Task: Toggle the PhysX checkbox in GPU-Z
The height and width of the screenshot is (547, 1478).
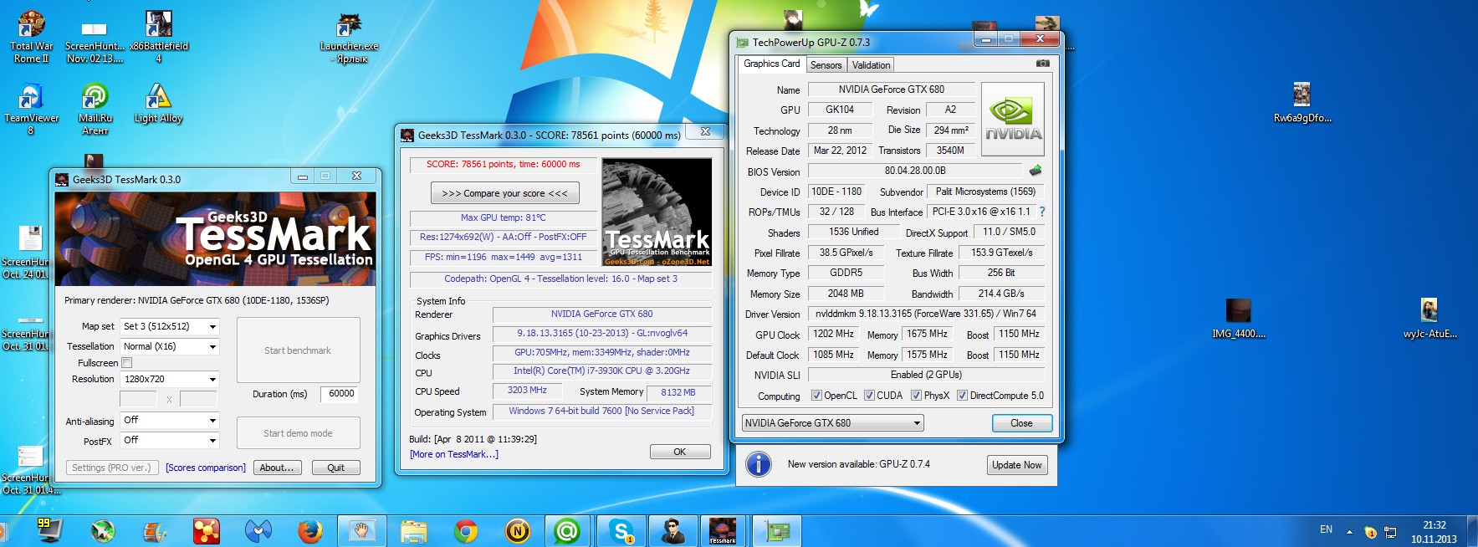Action: coord(916,396)
